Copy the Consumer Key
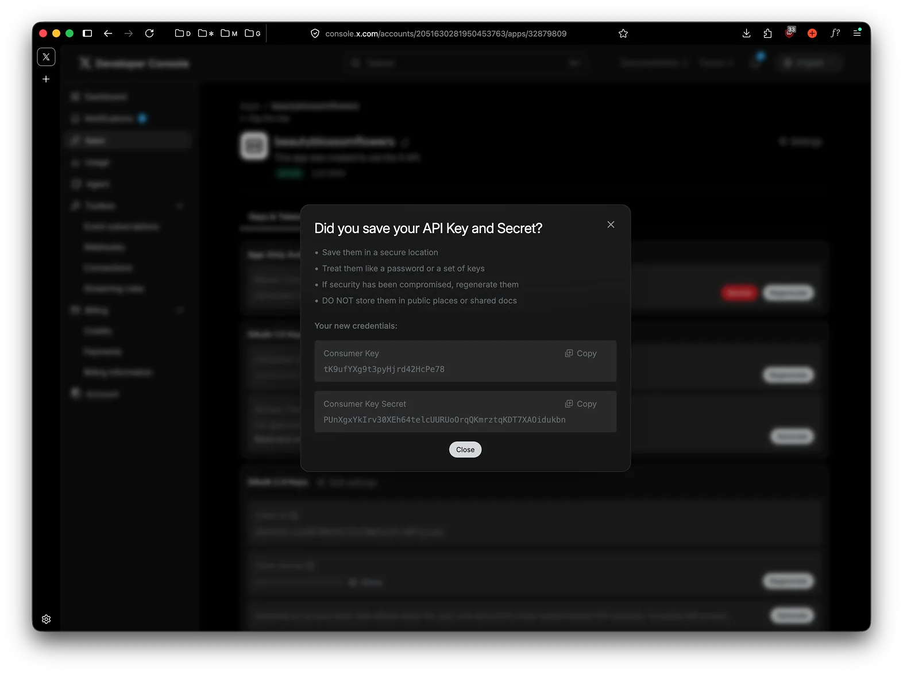 click(581, 354)
